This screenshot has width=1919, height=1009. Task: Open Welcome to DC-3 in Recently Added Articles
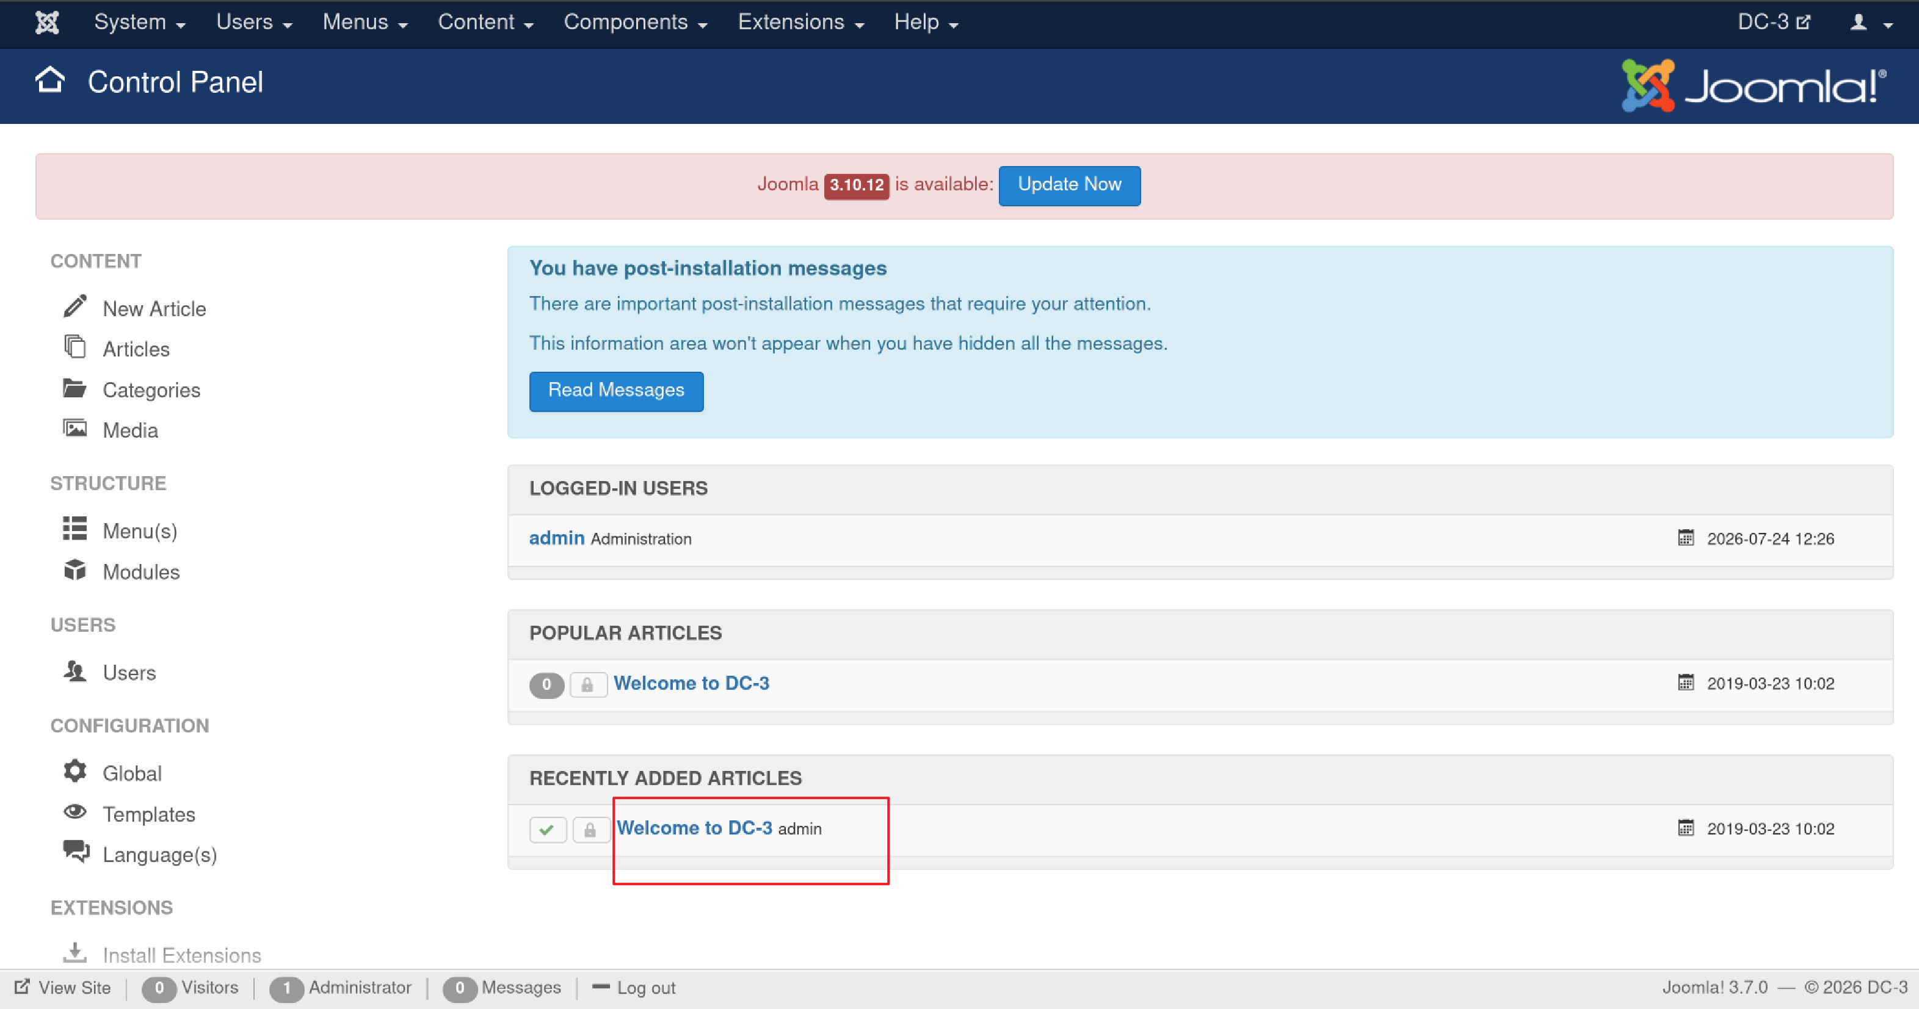point(694,828)
